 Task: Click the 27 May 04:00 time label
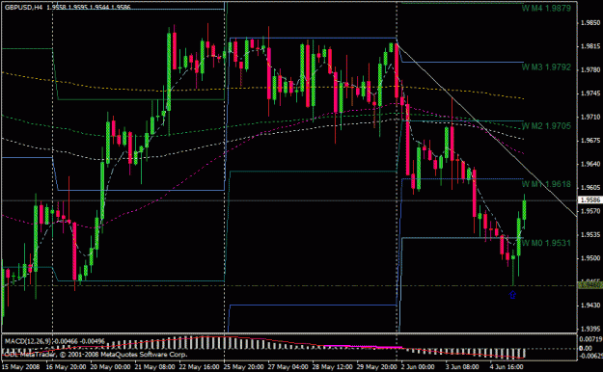(288, 366)
